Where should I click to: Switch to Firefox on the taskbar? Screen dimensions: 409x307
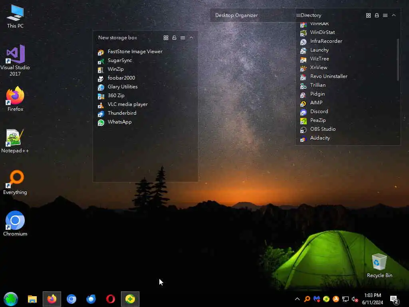[52, 299]
